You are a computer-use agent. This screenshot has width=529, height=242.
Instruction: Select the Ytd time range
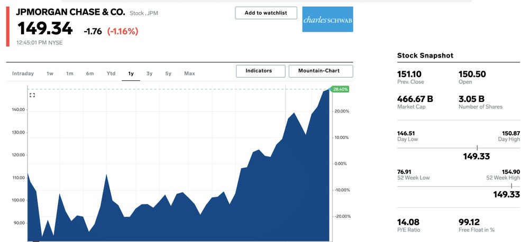(x=111, y=73)
